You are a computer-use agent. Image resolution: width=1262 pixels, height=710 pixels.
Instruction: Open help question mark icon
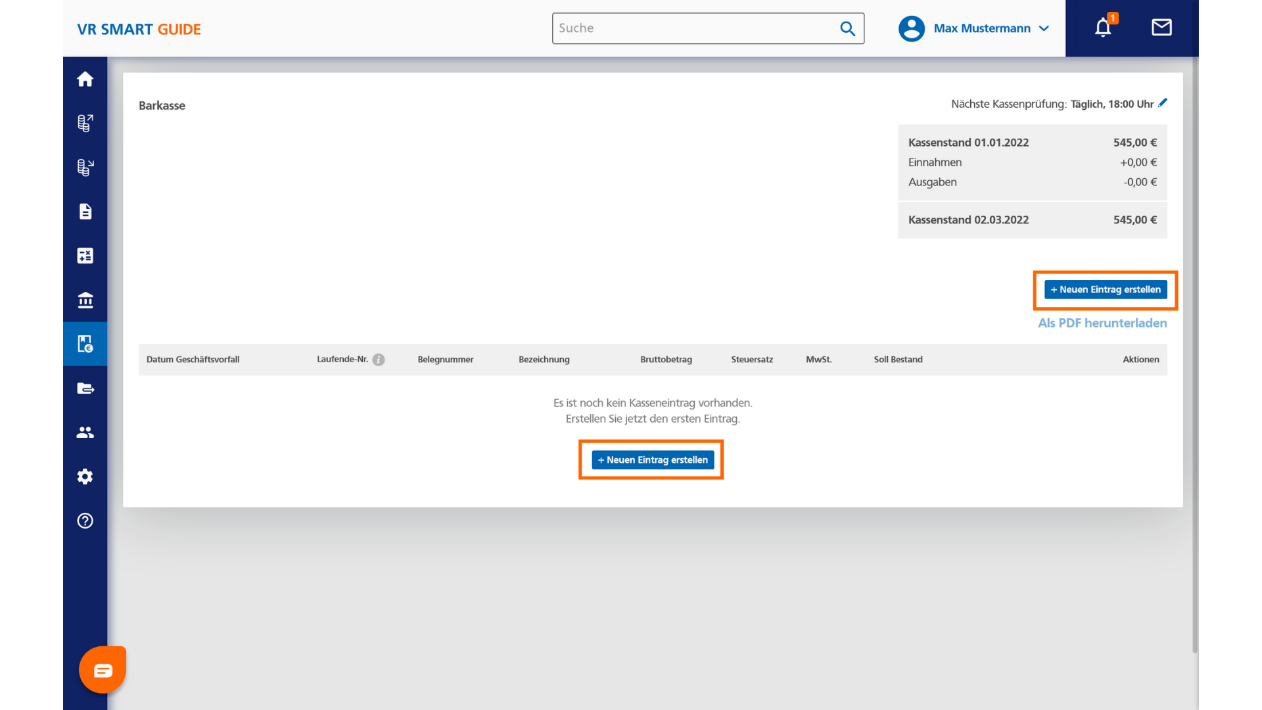click(x=85, y=521)
